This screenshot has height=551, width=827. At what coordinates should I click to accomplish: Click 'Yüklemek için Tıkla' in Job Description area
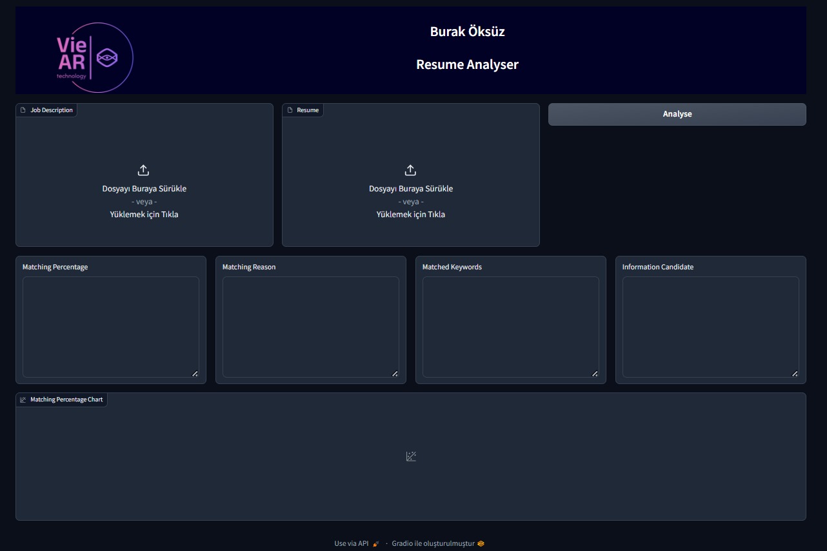click(144, 215)
